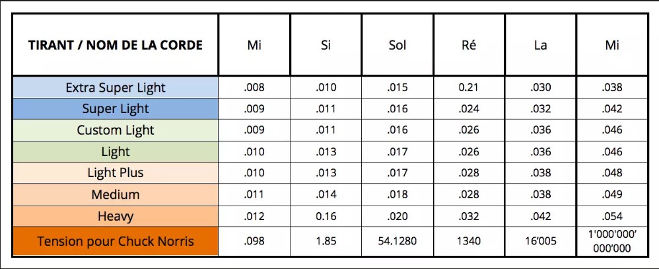
Task: Select the 16'005 value cell
Action: [540, 241]
